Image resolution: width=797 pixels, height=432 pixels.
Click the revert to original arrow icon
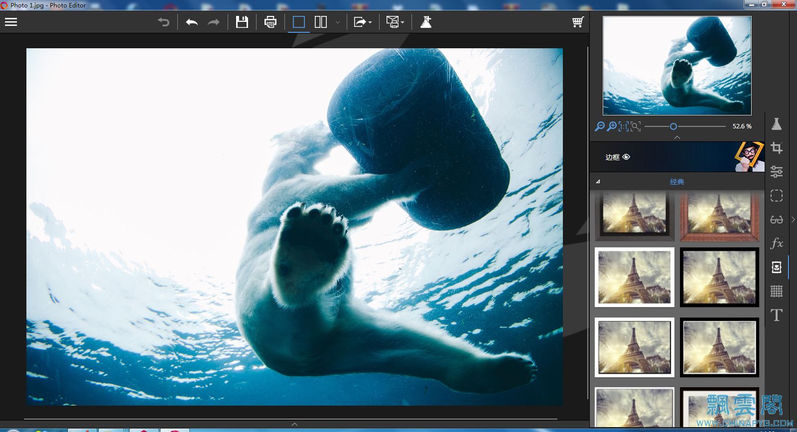tap(164, 22)
